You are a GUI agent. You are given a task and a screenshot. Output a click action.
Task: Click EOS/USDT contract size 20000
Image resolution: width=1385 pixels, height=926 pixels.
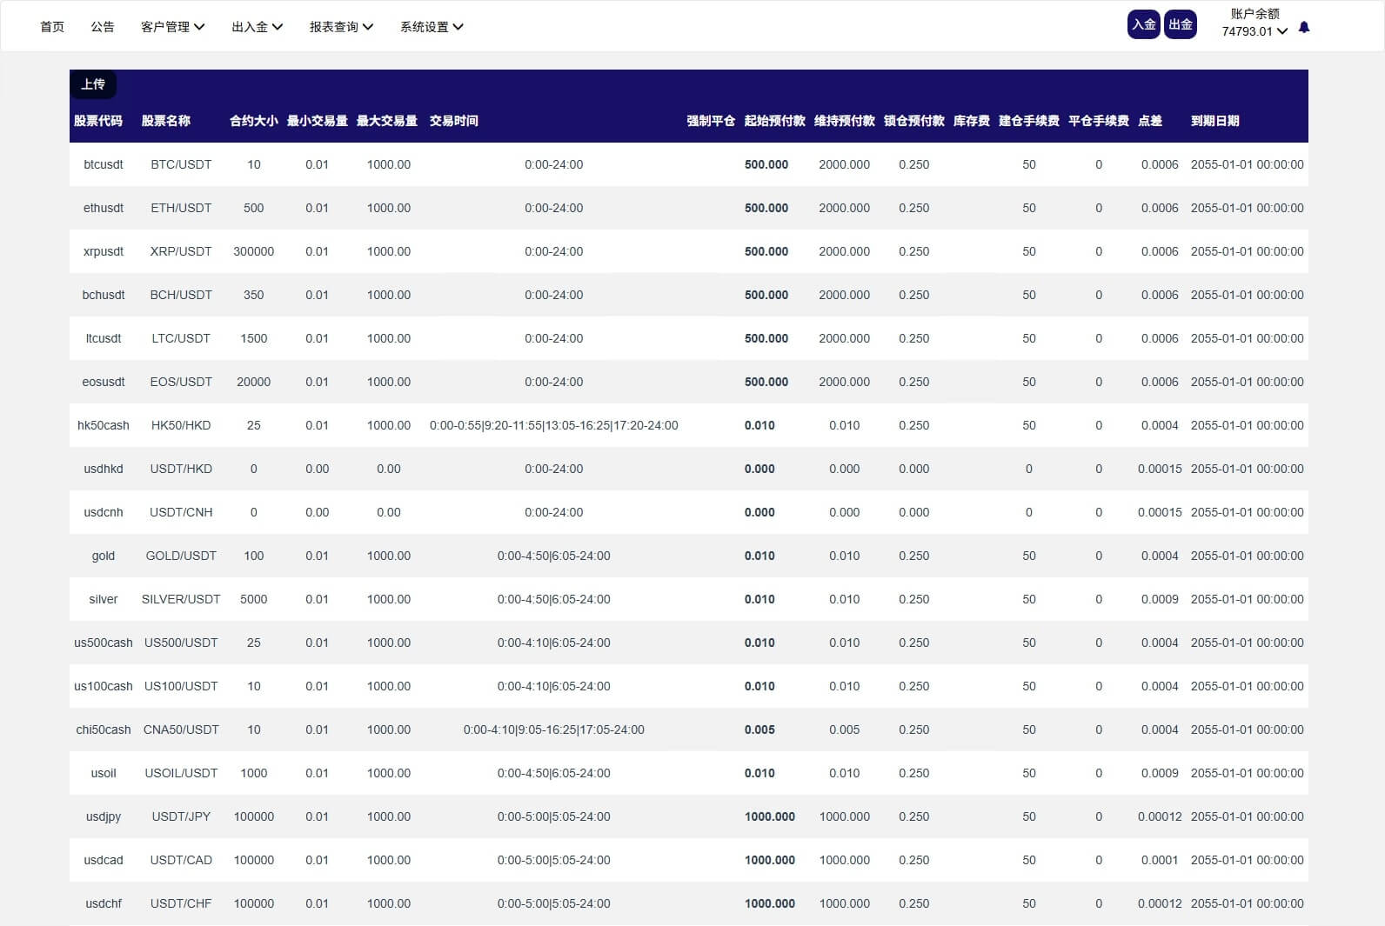[254, 382]
